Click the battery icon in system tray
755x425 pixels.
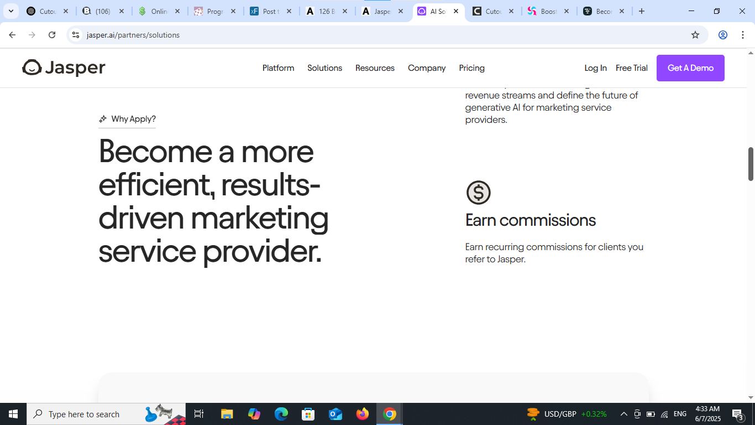point(651,414)
